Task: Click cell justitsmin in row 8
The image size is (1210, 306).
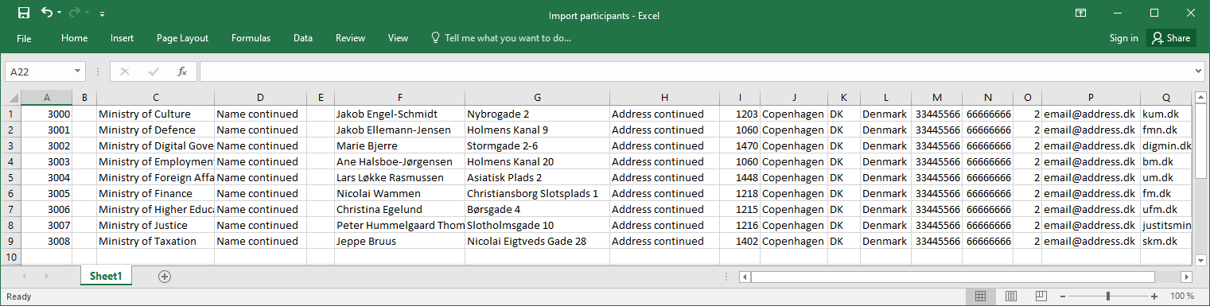Action: point(1165,225)
